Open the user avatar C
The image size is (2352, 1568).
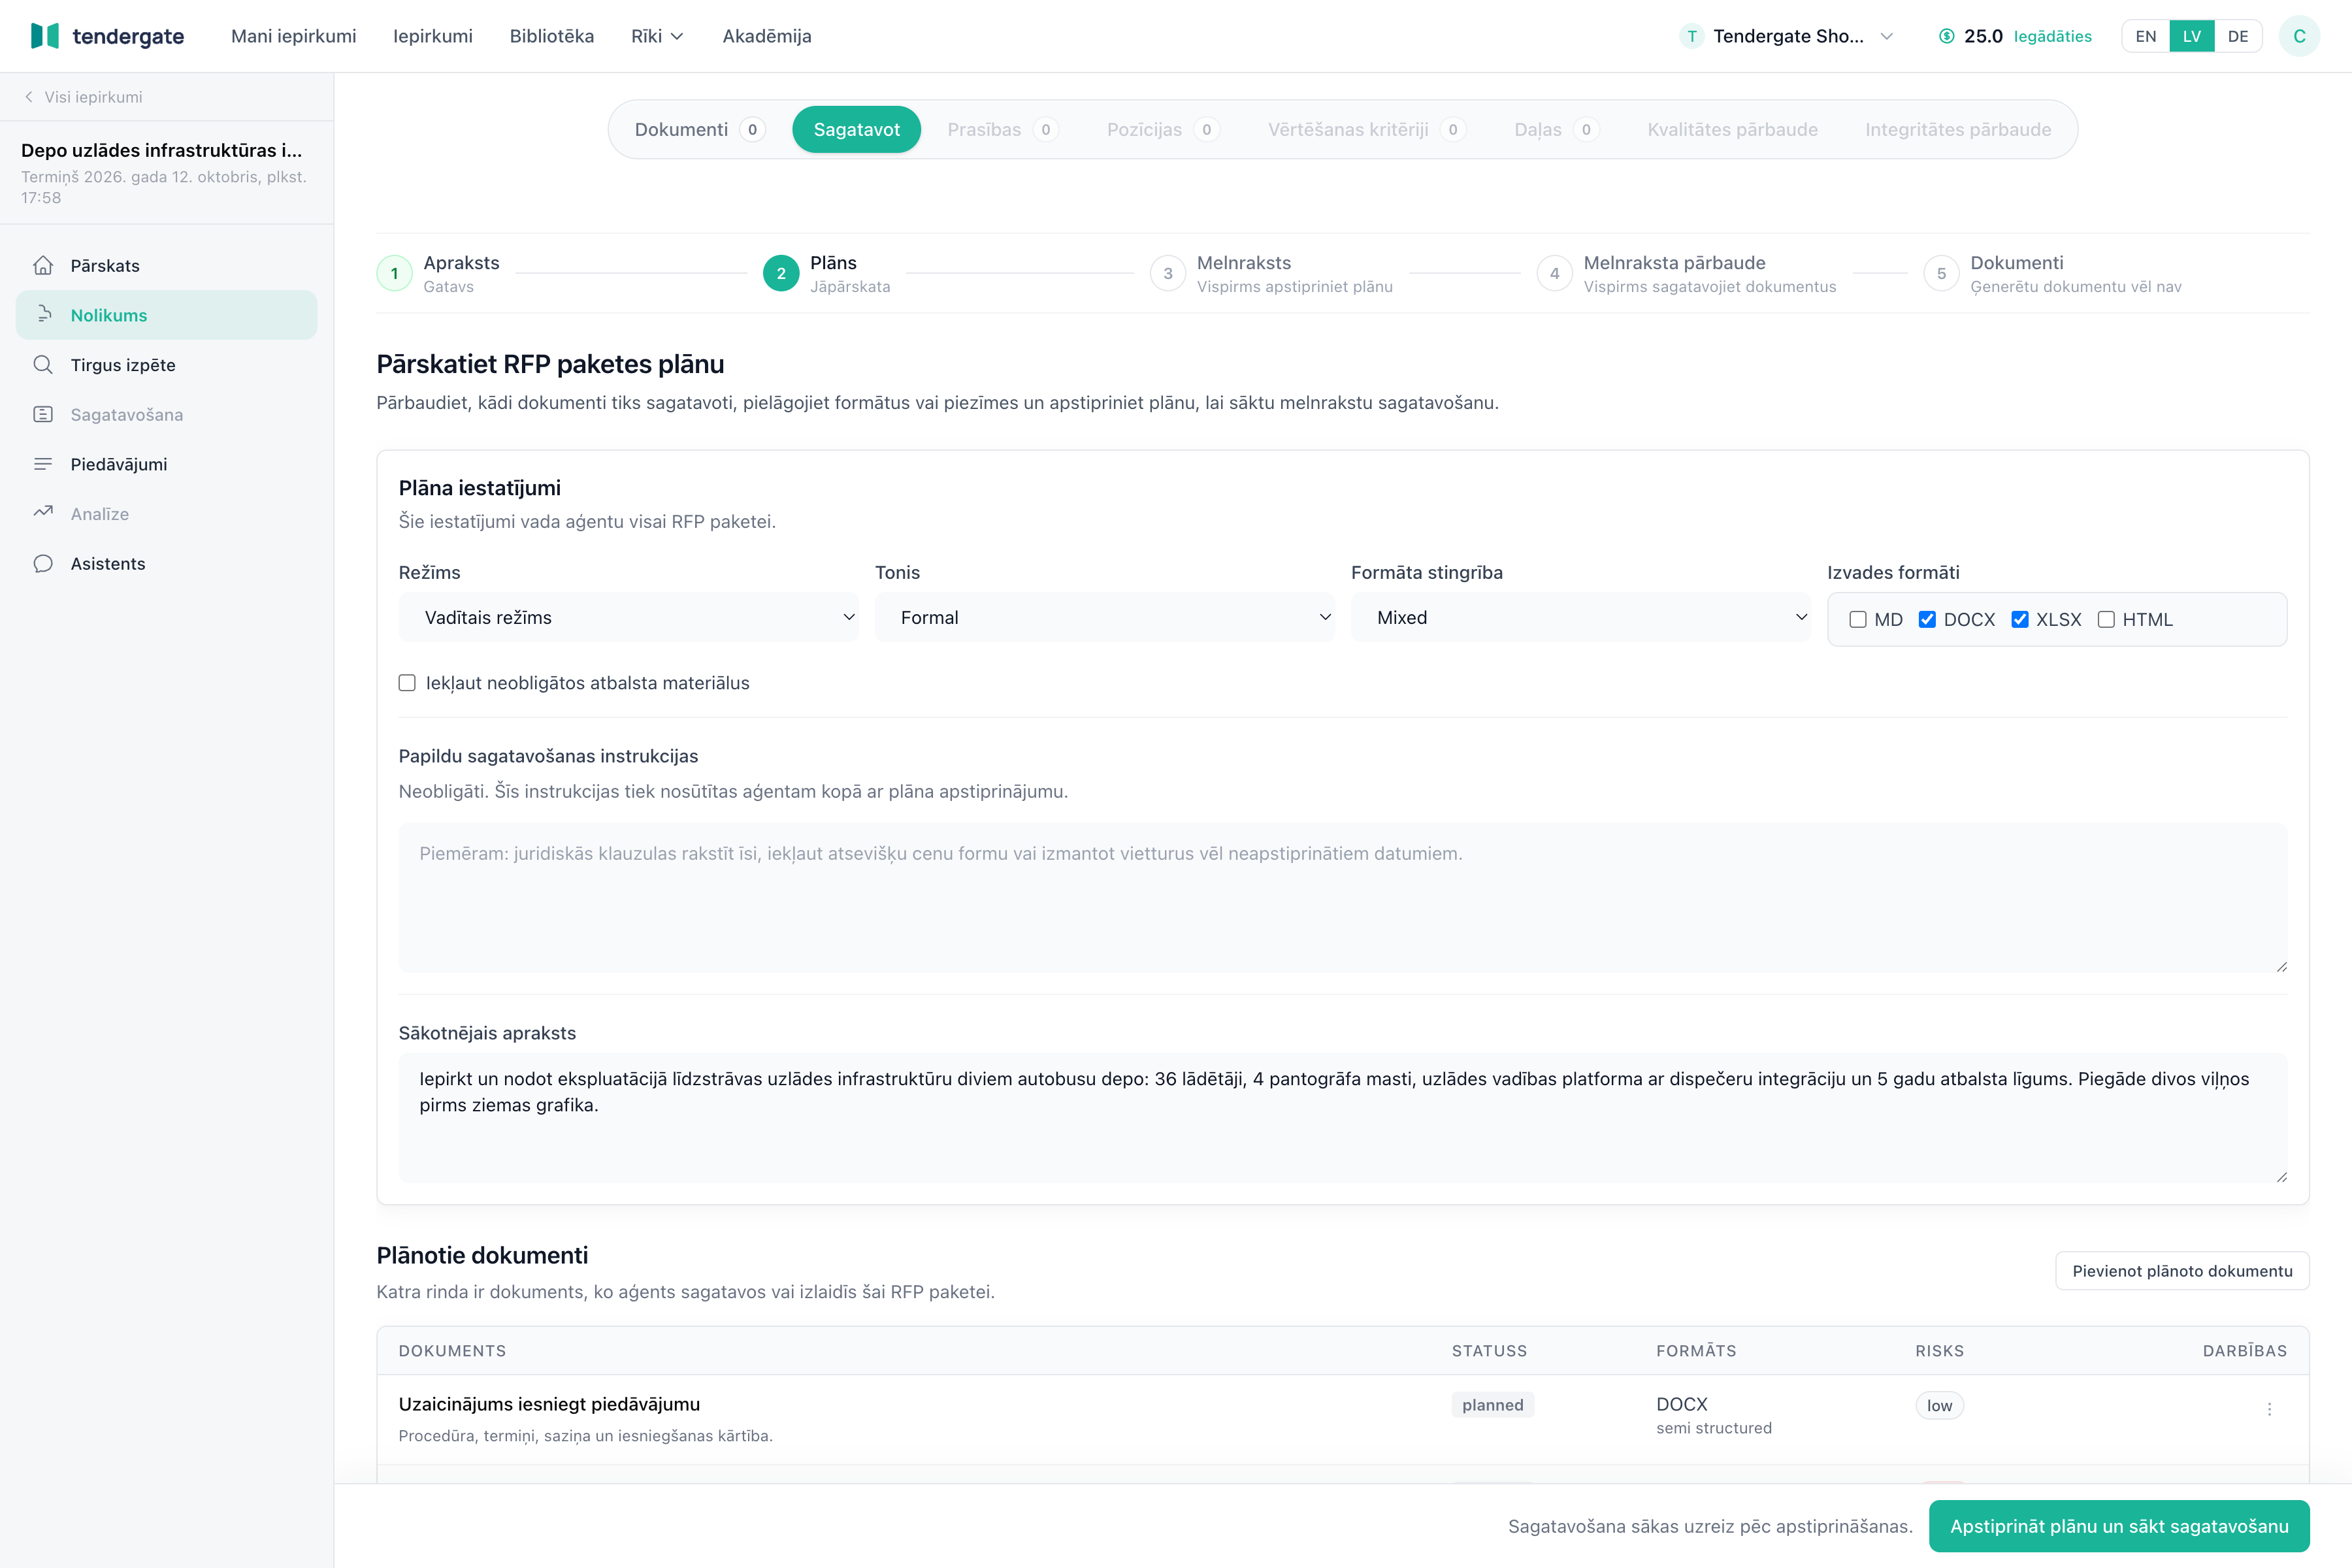(2299, 36)
